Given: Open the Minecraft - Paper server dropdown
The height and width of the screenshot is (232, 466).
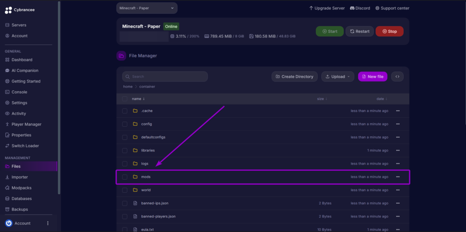Looking at the screenshot, I should coord(147,8).
